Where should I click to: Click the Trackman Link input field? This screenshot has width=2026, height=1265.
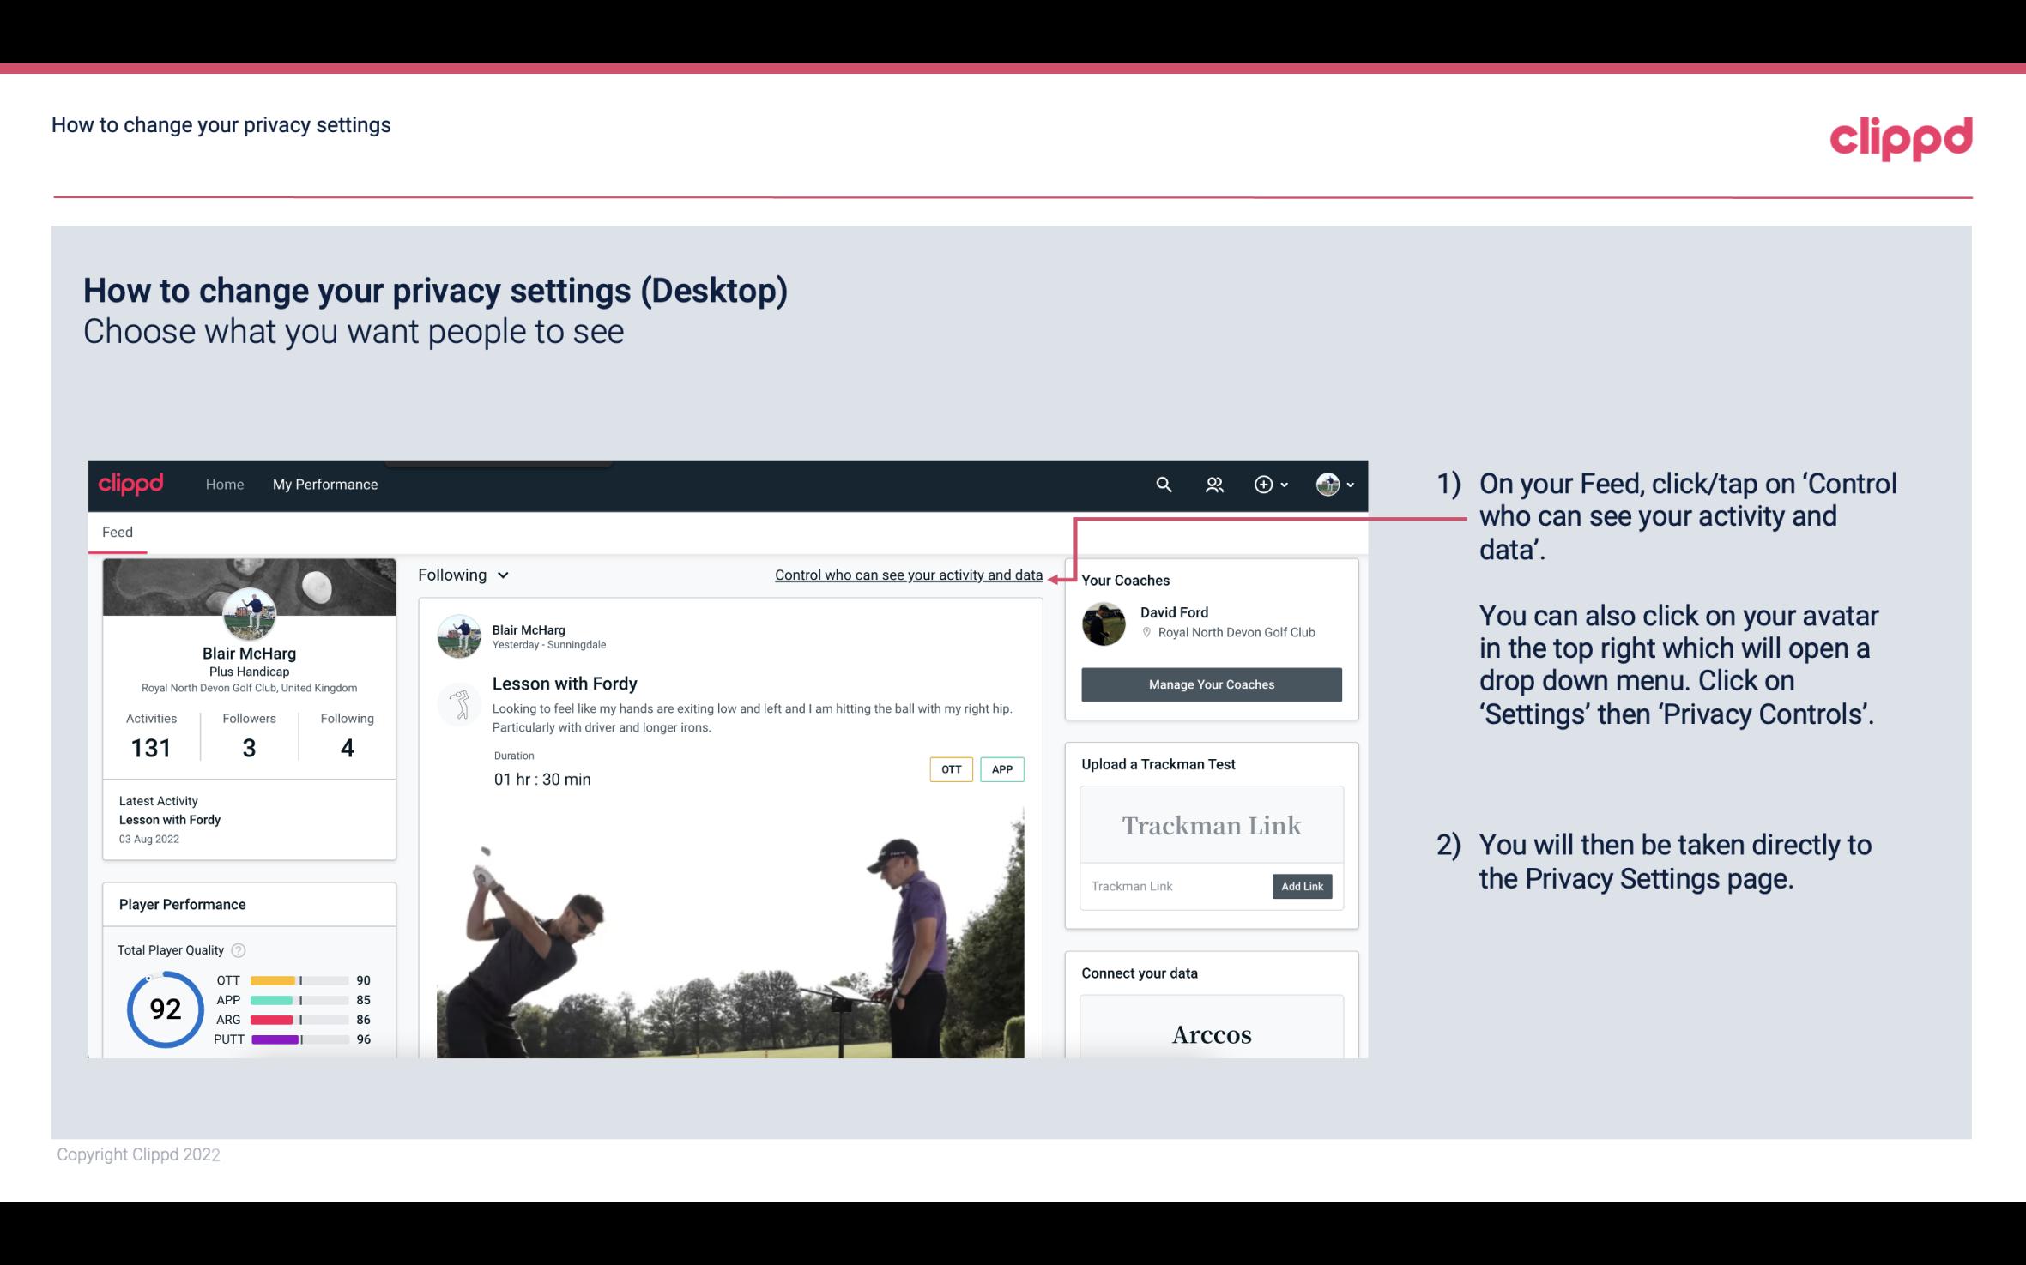[1173, 886]
